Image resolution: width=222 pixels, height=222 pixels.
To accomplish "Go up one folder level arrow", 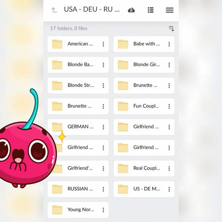I will click(54, 10).
